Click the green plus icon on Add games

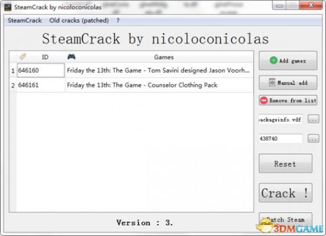coord(273,60)
